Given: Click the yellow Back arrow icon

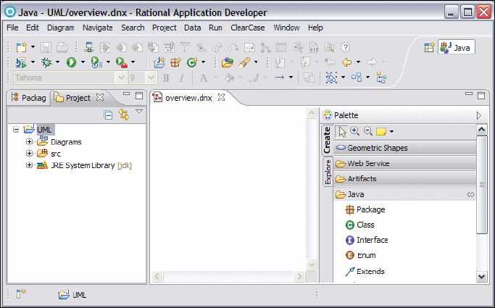Looking at the screenshot, I should (346, 62).
